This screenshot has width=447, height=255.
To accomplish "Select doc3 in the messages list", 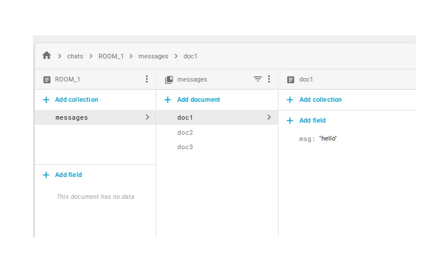I will (185, 147).
